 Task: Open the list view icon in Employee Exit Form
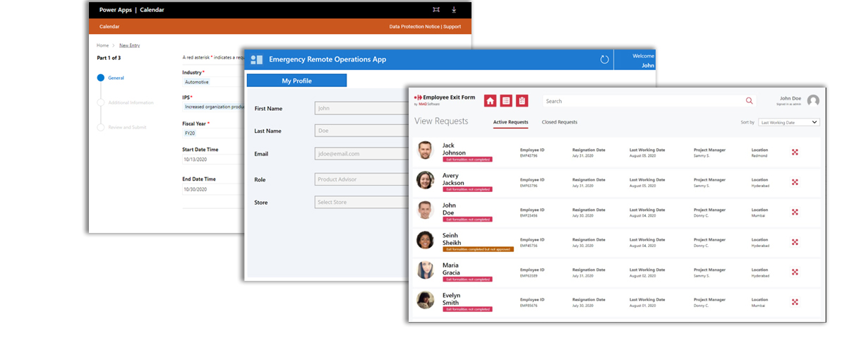point(506,101)
